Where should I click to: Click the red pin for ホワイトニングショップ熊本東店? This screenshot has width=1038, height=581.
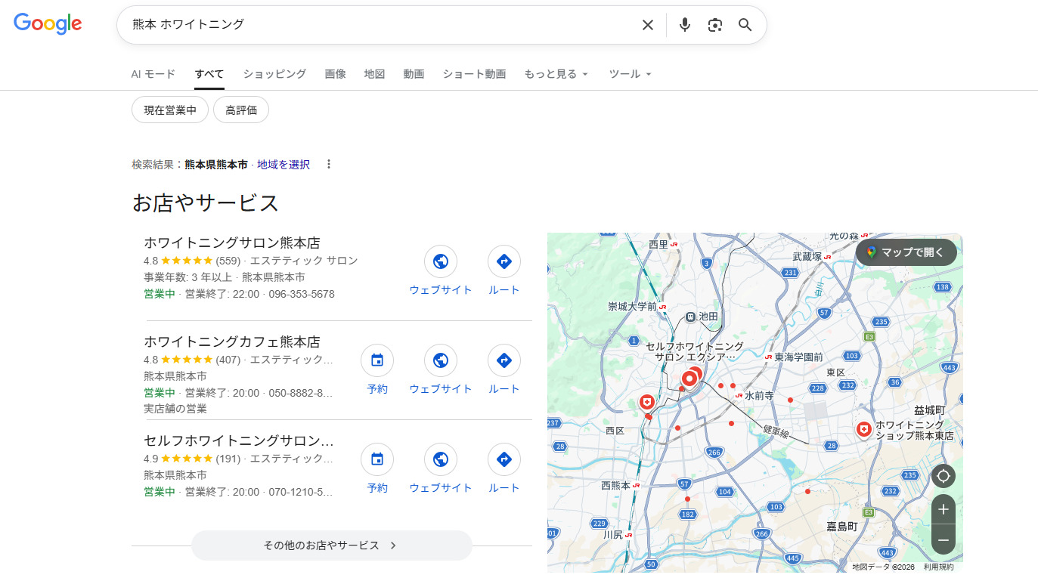[x=864, y=429]
